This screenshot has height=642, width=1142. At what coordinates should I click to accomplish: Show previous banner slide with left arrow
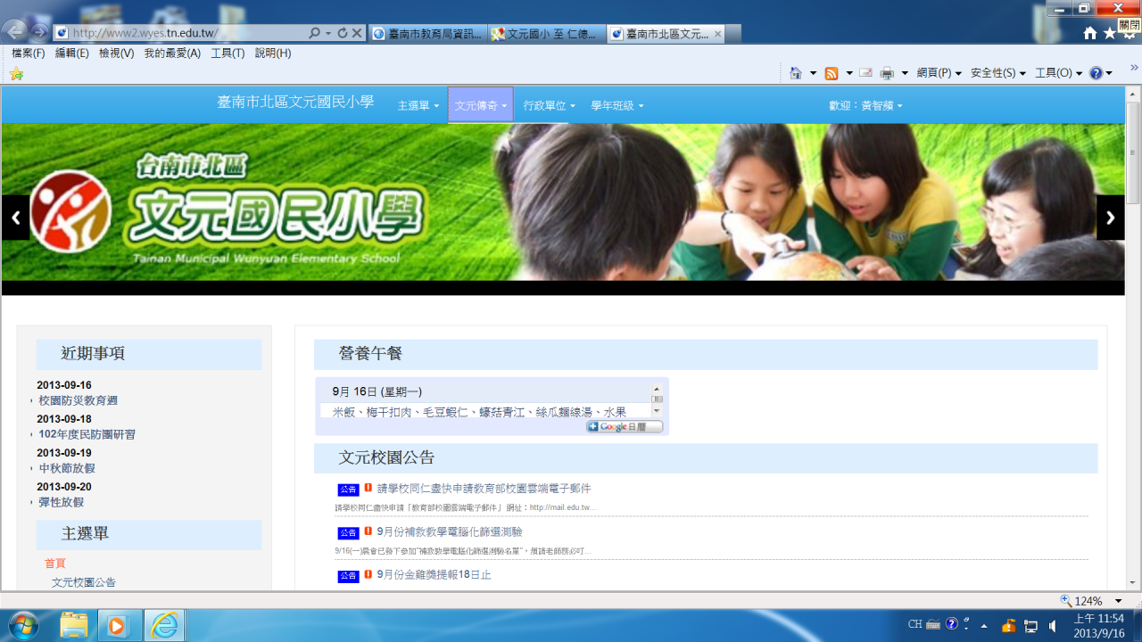15,218
